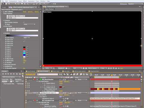Open the comp mini-flowchart in timeline
144x108 pixels.
(61, 74)
